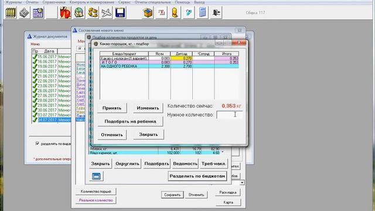The height and width of the screenshot is (211, 375).
Task: Click Закрыть button in cocoa dialog
Action: (148, 134)
